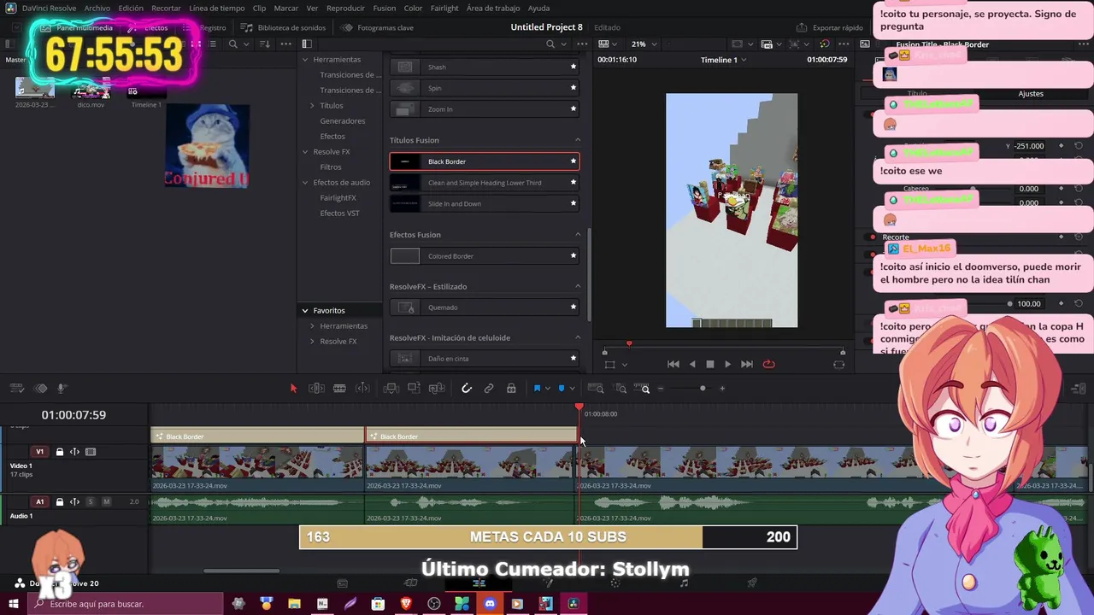Viewport: 1094px width, 615px height.
Task: Toggle the magnet Snapping icon
Action: point(467,389)
